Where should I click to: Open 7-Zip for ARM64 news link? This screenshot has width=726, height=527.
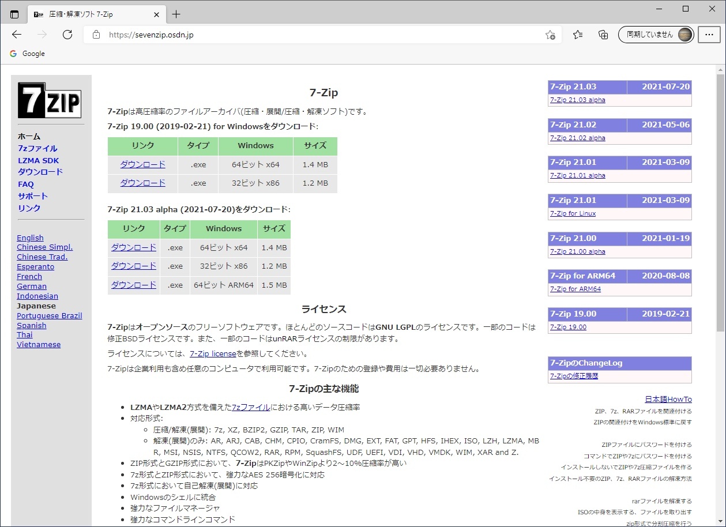pyautogui.click(x=575, y=289)
